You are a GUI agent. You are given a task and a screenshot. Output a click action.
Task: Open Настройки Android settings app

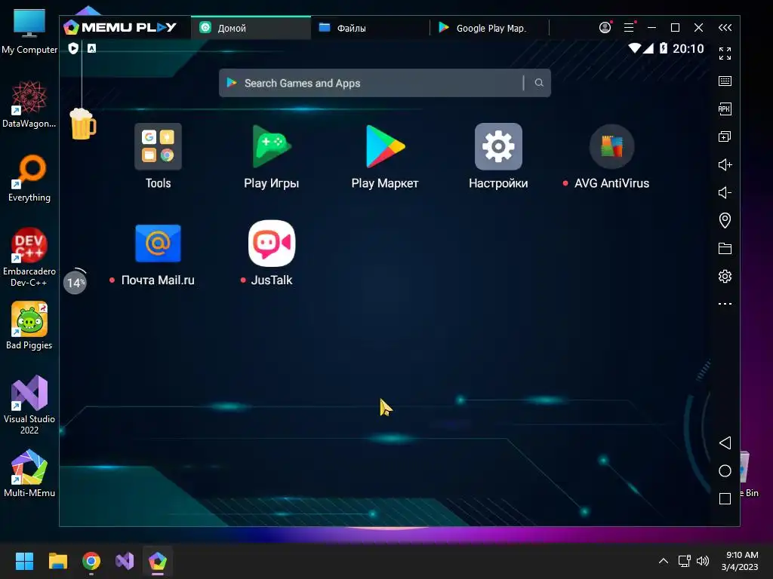498,146
